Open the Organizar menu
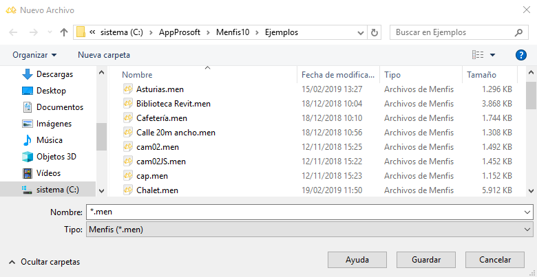 34,55
